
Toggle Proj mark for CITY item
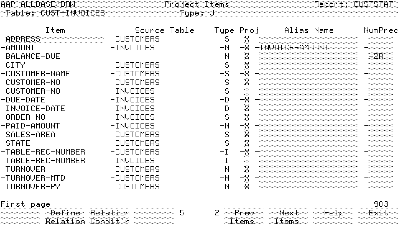coord(247,65)
